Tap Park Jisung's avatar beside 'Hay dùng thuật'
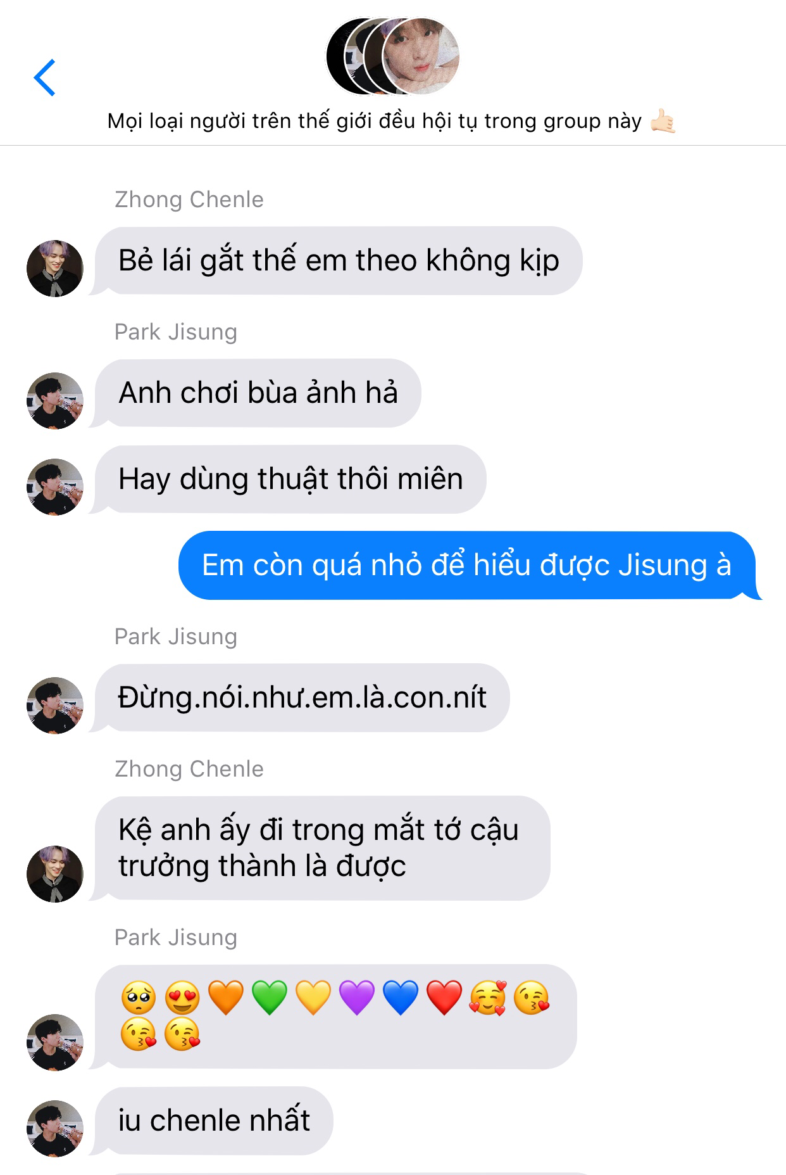 [55, 486]
